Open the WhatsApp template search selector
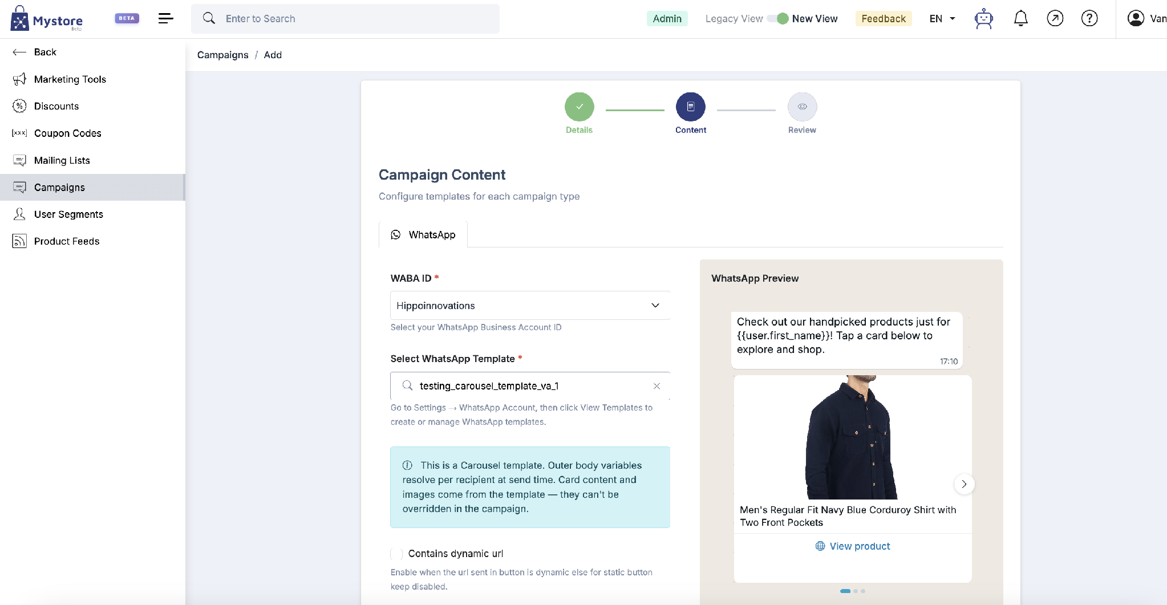This screenshot has width=1167, height=605. click(530, 386)
